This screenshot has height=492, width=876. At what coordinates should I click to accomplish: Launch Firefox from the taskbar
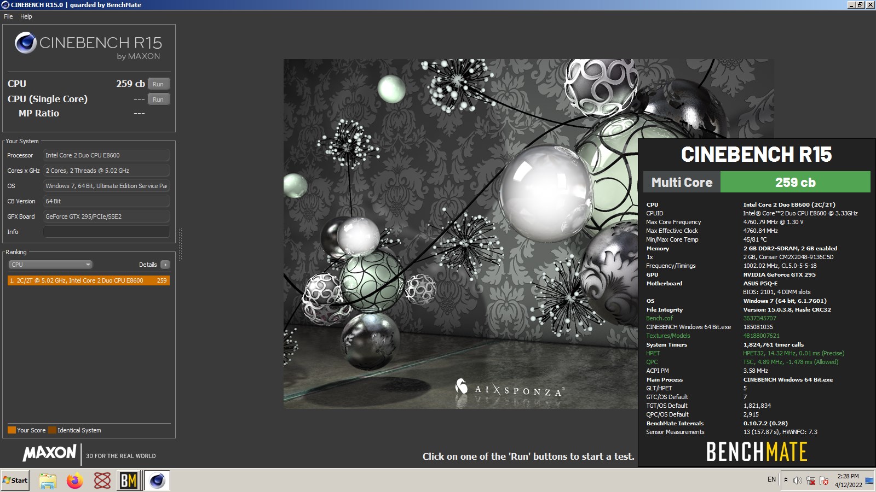point(75,481)
